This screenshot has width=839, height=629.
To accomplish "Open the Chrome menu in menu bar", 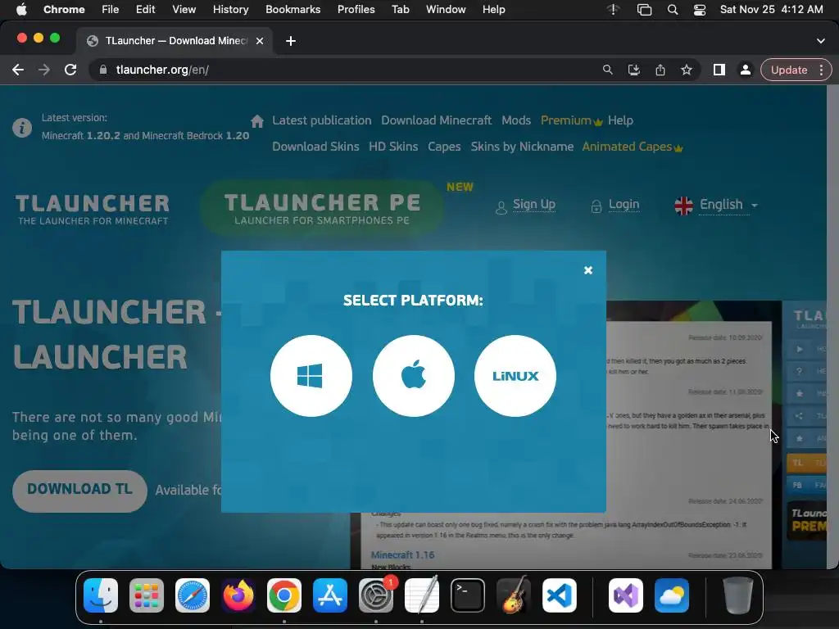I will [64, 9].
